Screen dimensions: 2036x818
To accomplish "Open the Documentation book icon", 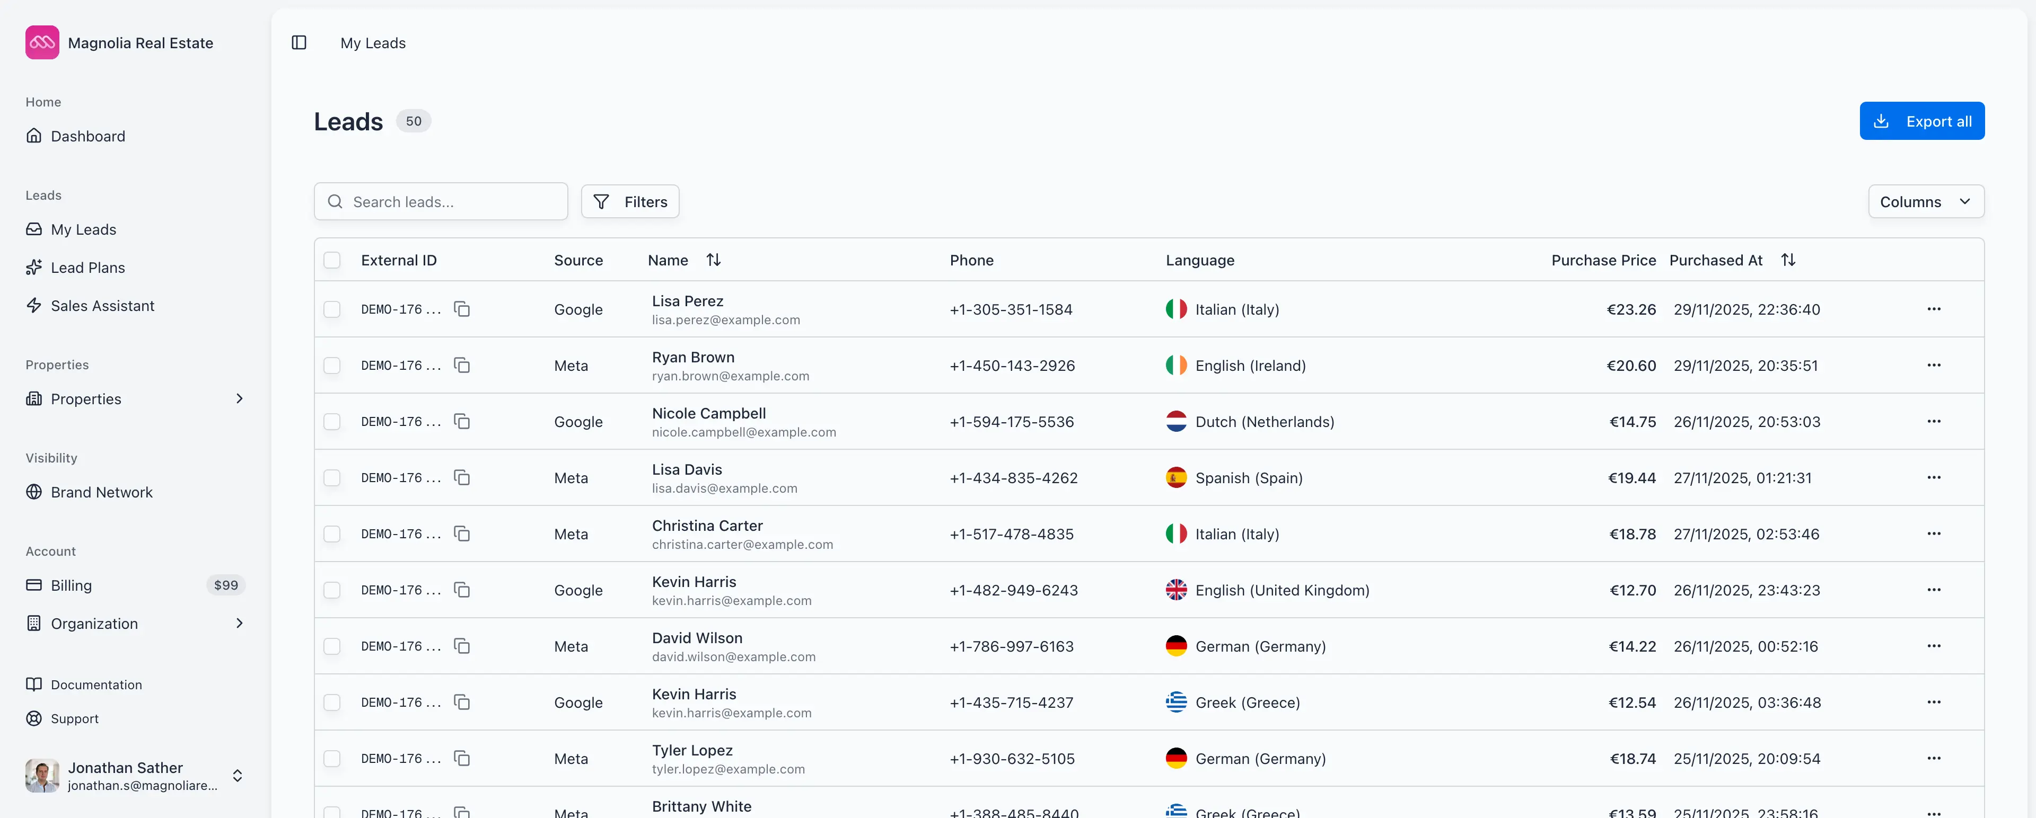I will (34, 684).
